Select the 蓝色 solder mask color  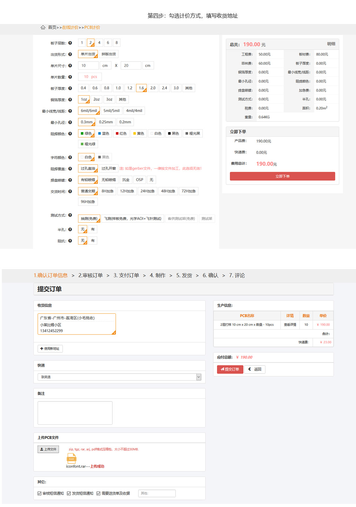point(104,133)
